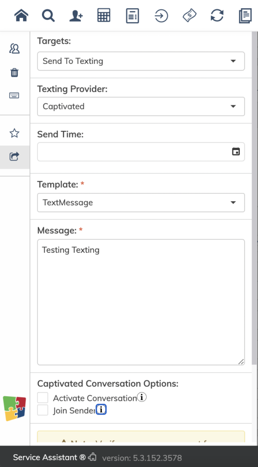This screenshot has width=258, height=467.
Task: Open the Texting Provider Captivated dropdown
Action: pyautogui.click(x=141, y=106)
